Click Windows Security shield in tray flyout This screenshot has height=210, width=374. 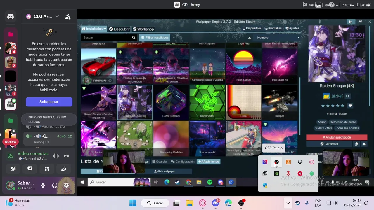(x=265, y=185)
